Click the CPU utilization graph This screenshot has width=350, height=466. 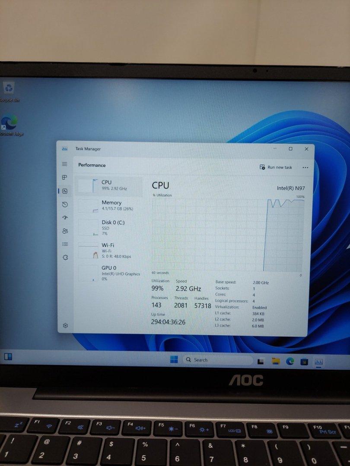228,235
